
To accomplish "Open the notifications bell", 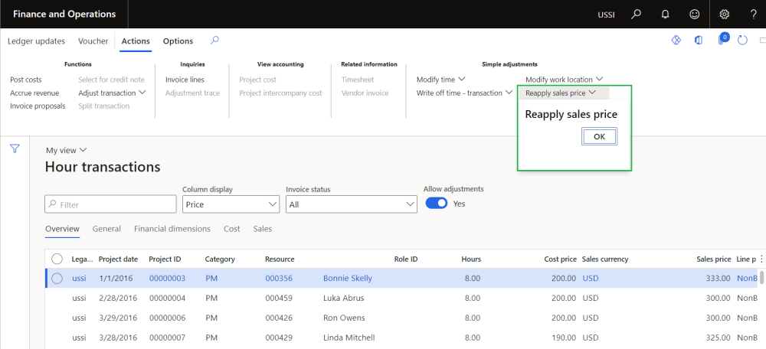I will click(x=665, y=15).
